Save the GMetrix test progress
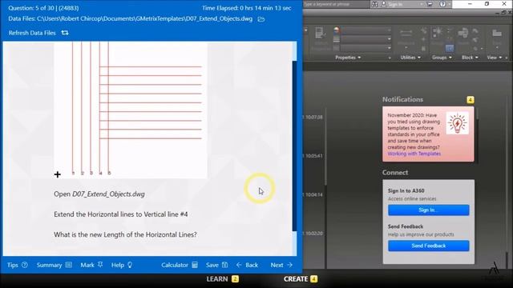Viewport: 513px width, 288px height. click(216, 265)
